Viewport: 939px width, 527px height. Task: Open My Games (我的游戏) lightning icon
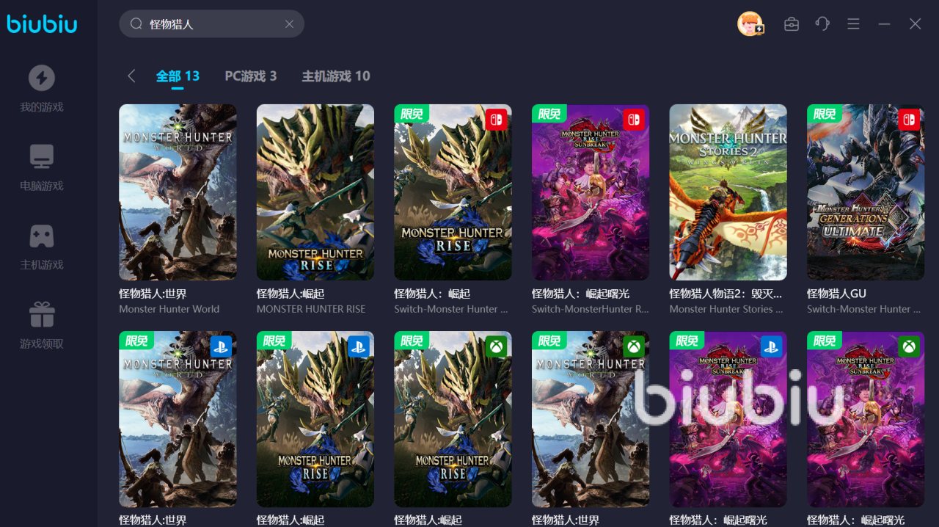coord(42,78)
